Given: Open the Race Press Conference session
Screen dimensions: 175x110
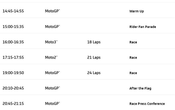Looking at the screenshot, I should (147, 104).
